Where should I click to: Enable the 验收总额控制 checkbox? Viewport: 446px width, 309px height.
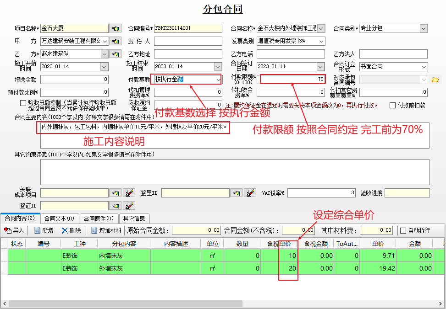click(x=23, y=103)
